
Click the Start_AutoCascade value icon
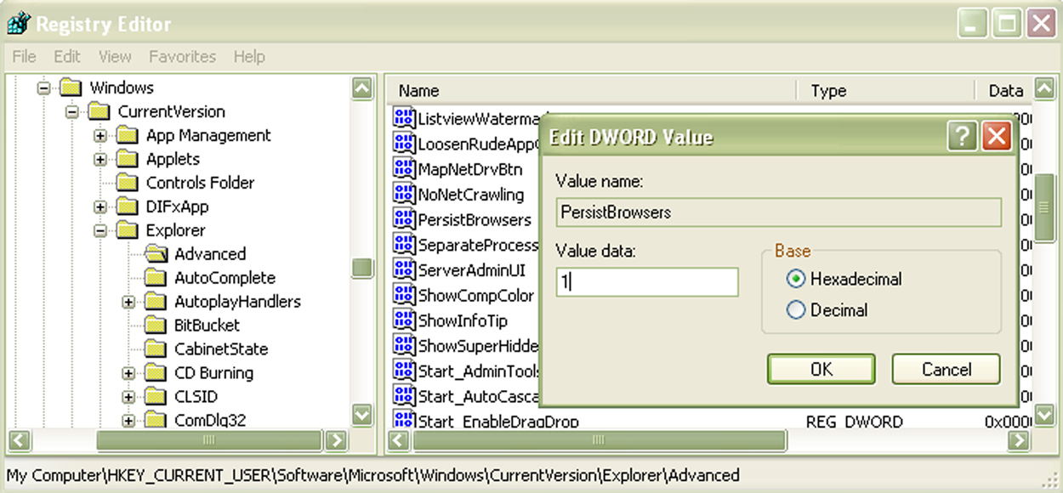[x=403, y=395]
